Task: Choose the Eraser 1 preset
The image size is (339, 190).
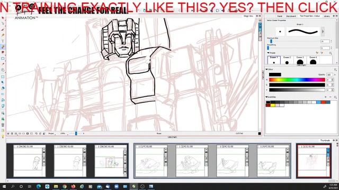Action: [274, 60]
